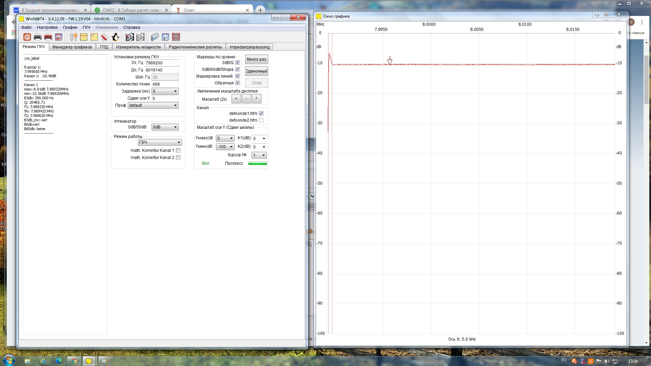
Task: Click the power/exit toolbar icon
Action: click(27, 37)
